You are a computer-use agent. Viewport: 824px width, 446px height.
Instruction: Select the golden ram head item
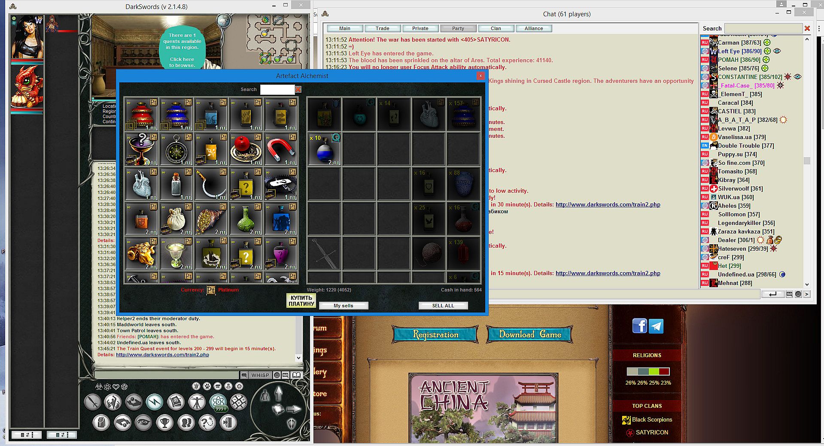[141, 253]
